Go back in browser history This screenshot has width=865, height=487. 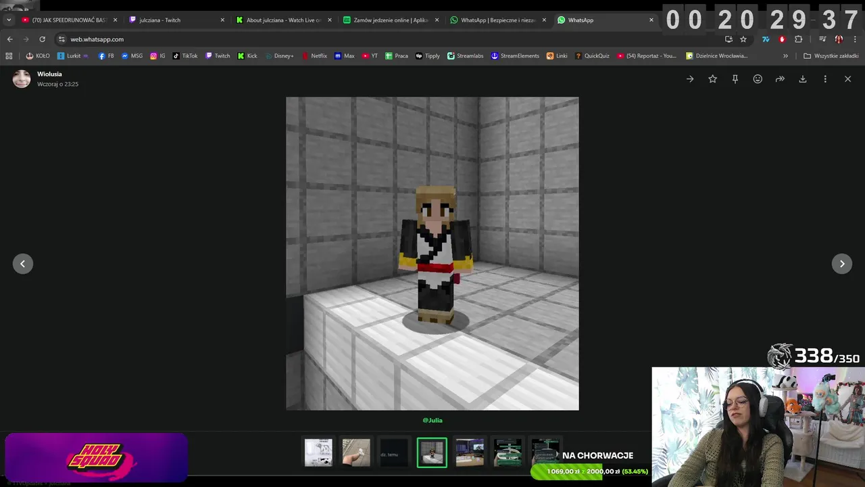click(9, 39)
